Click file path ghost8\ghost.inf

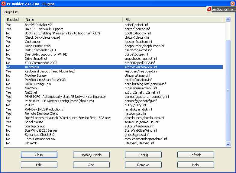click(x=137, y=135)
